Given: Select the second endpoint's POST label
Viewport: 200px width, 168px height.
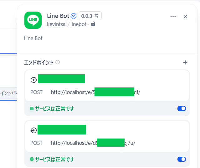Looking at the screenshot, I should click(36, 143).
